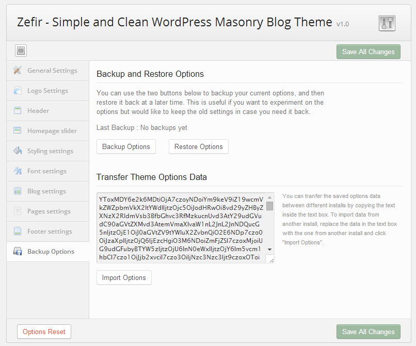The width and height of the screenshot is (416, 346).
Task: Open the Footer settings tab
Action: click(50, 232)
